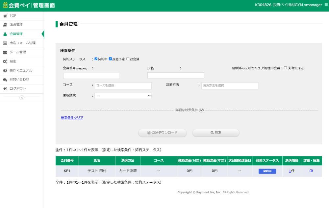Viewport: 329px width, 208px height.
Task: Click the account name K304826 in header
Action: click(289, 5)
